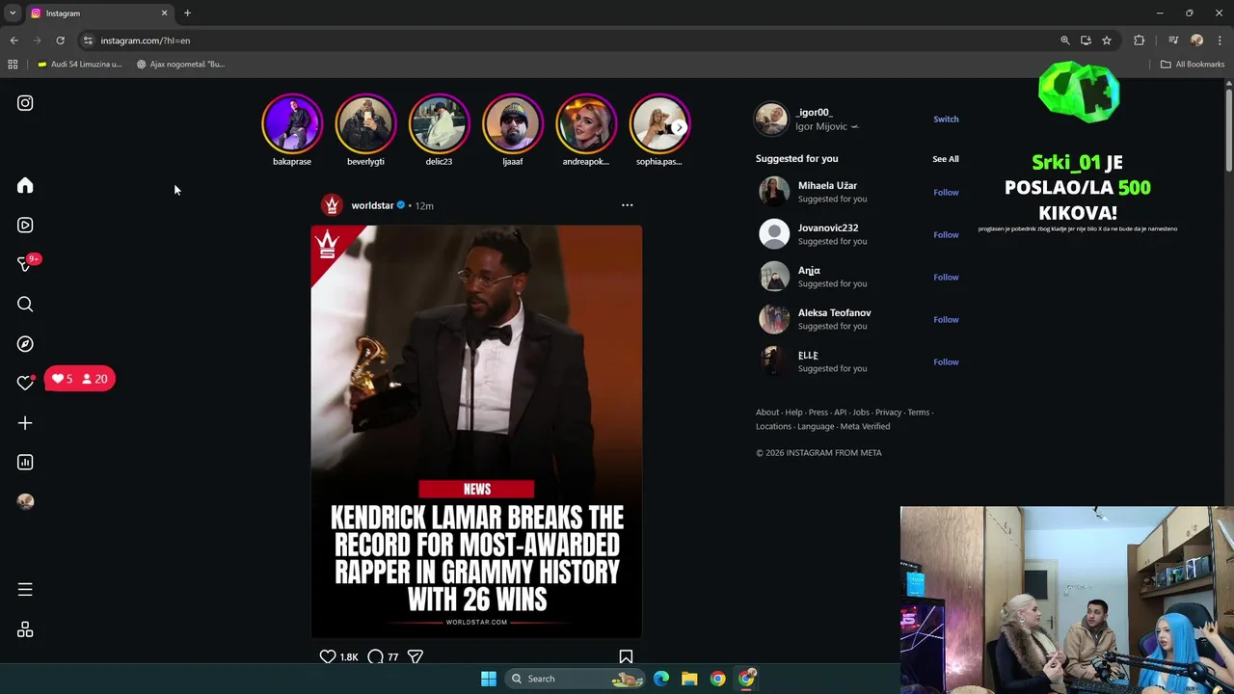The width and height of the screenshot is (1234, 694).
Task: Show next stories with arrow
Action: point(679,127)
